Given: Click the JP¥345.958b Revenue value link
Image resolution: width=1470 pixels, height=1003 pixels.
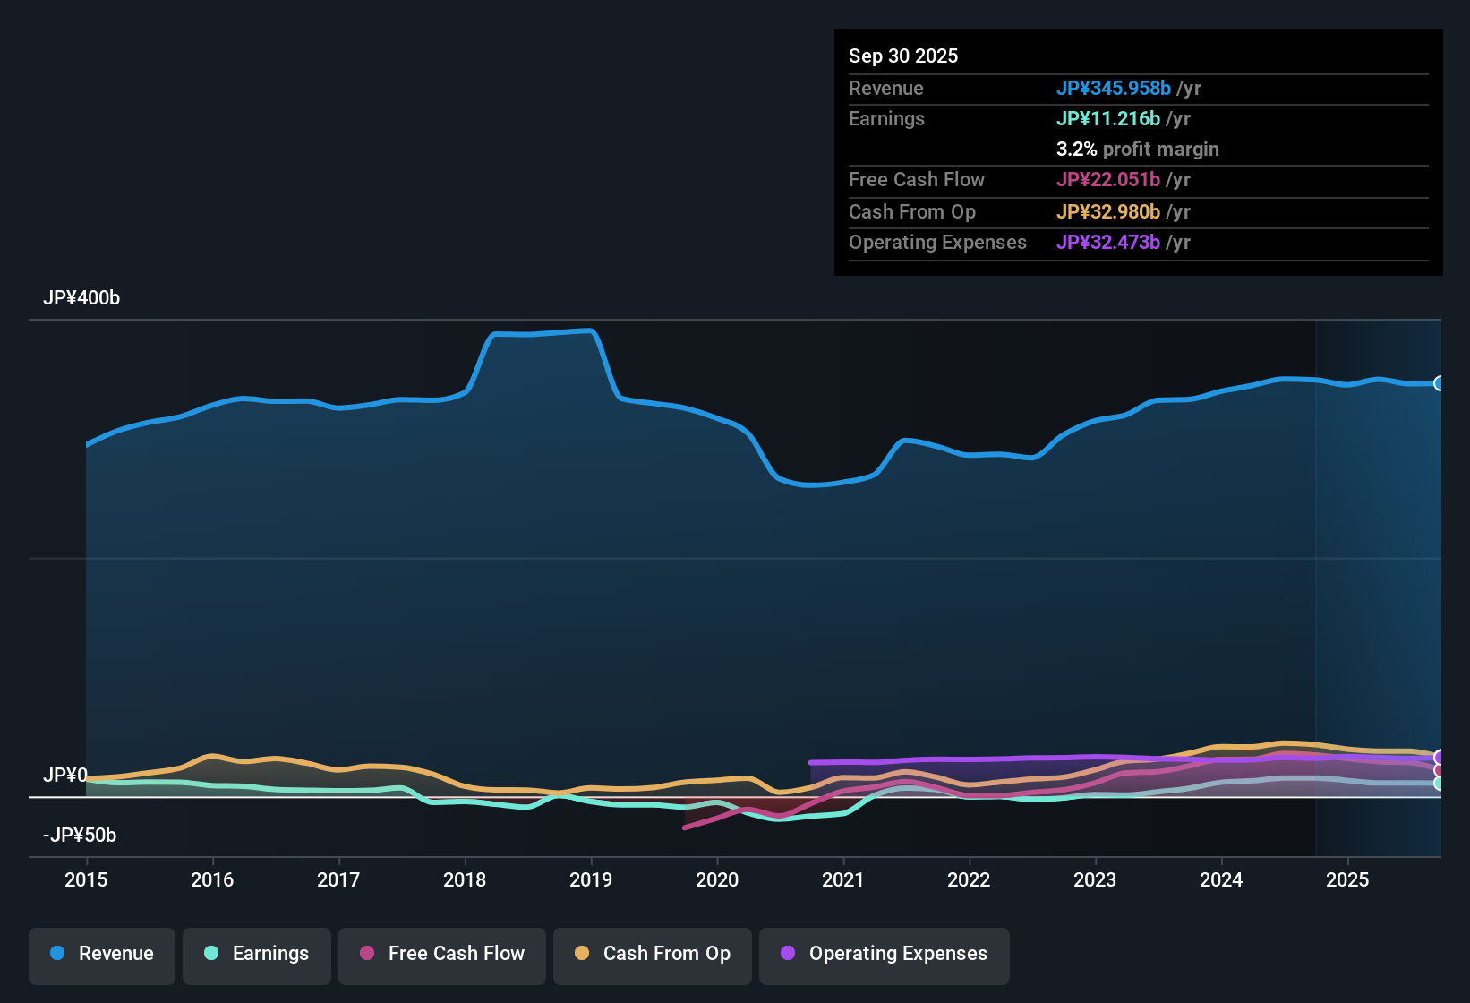Looking at the screenshot, I should click(x=1115, y=88).
